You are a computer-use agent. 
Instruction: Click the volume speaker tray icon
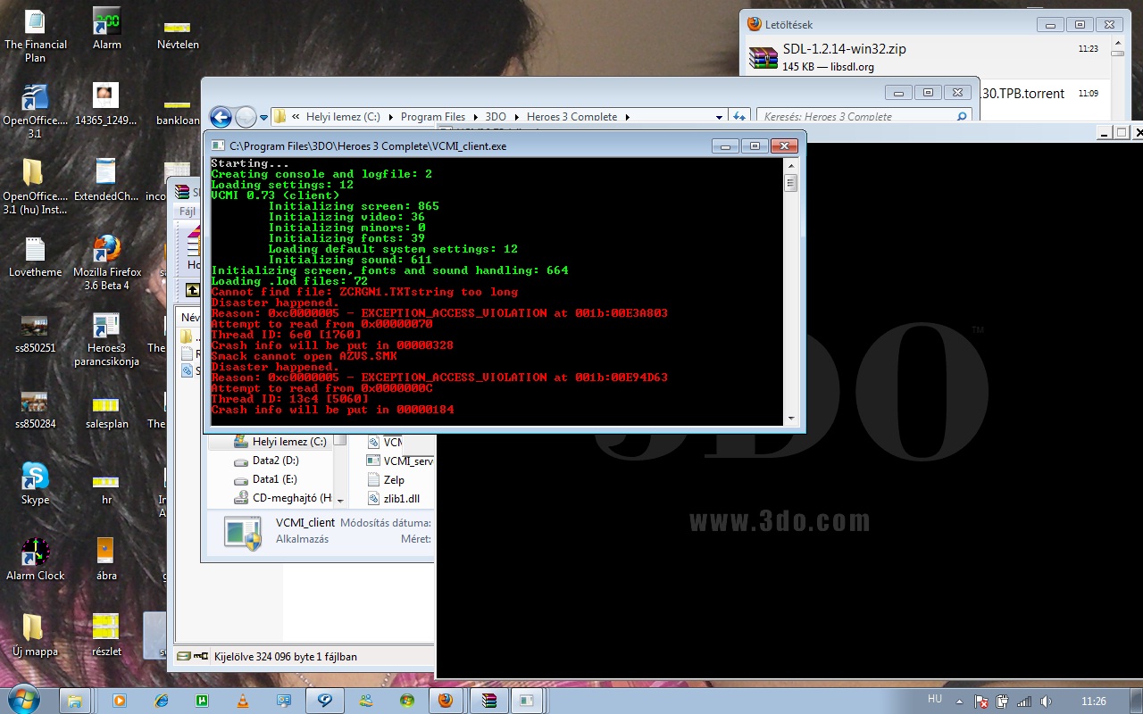coord(1046,702)
